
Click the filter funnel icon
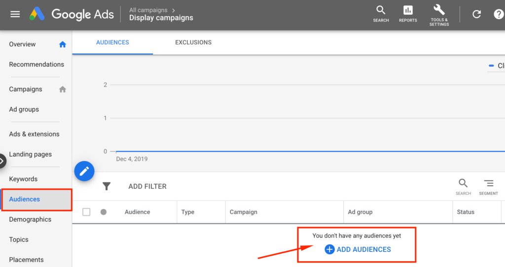click(107, 186)
